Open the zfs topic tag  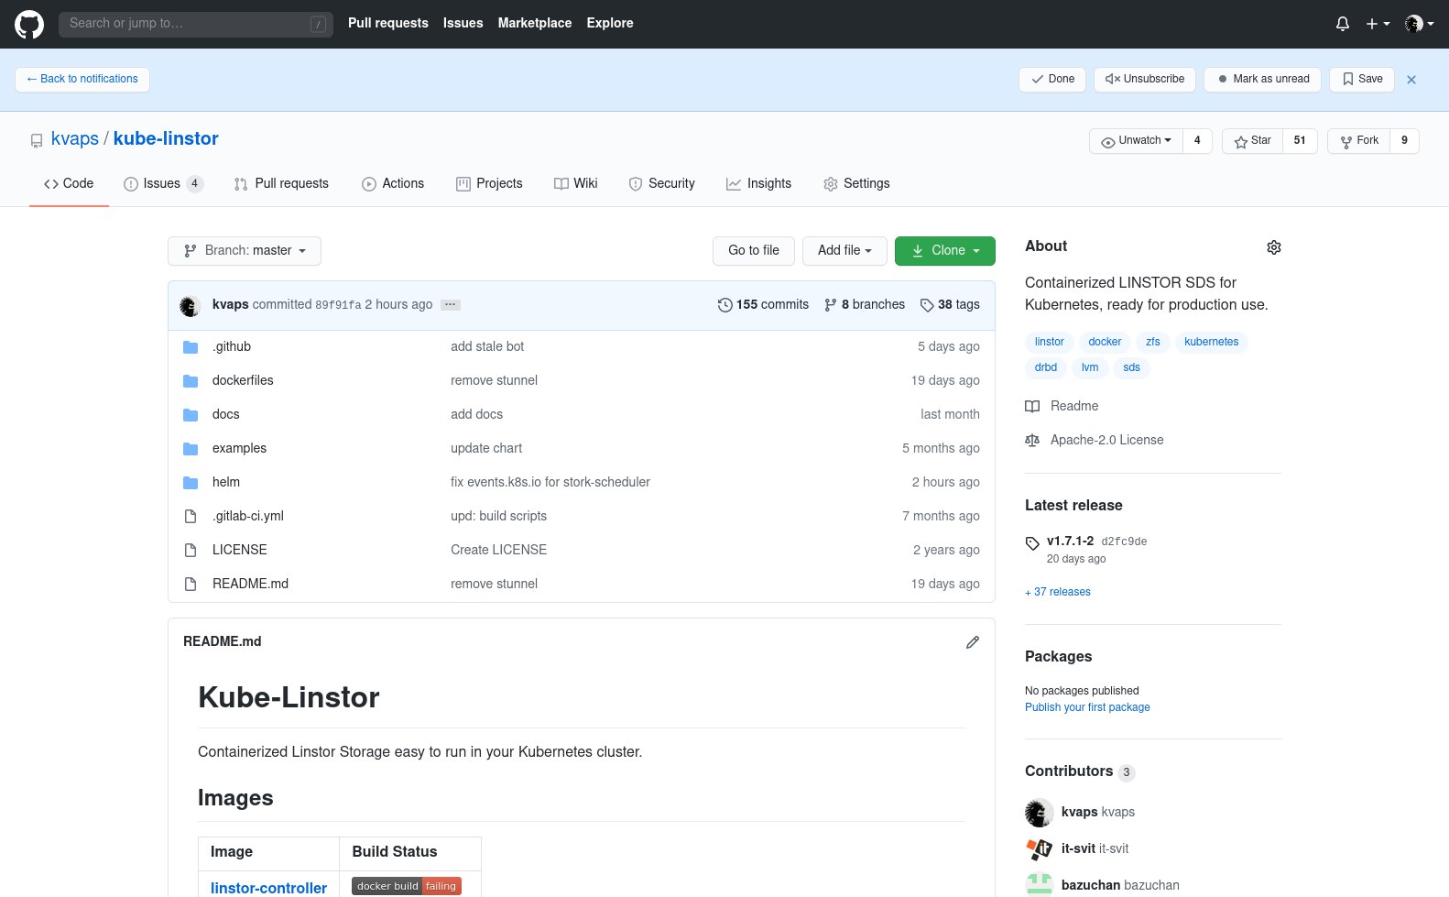[x=1152, y=343]
